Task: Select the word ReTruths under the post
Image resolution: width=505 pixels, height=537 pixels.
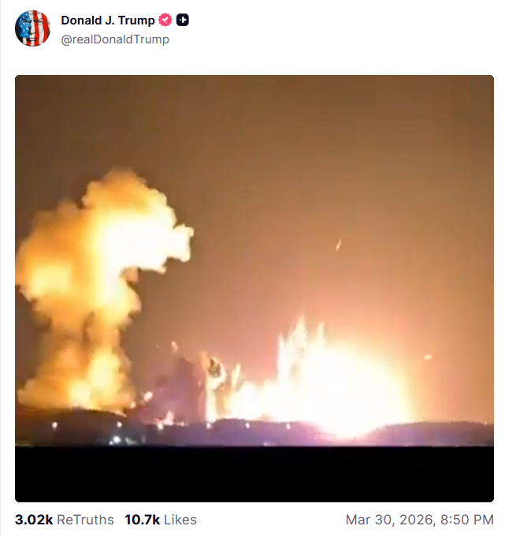Action: pyautogui.click(x=85, y=520)
